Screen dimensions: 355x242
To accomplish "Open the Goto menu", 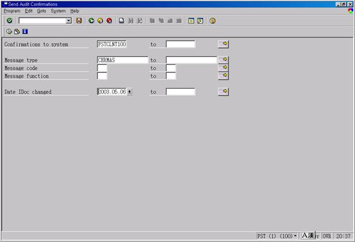I will (42, 11).
